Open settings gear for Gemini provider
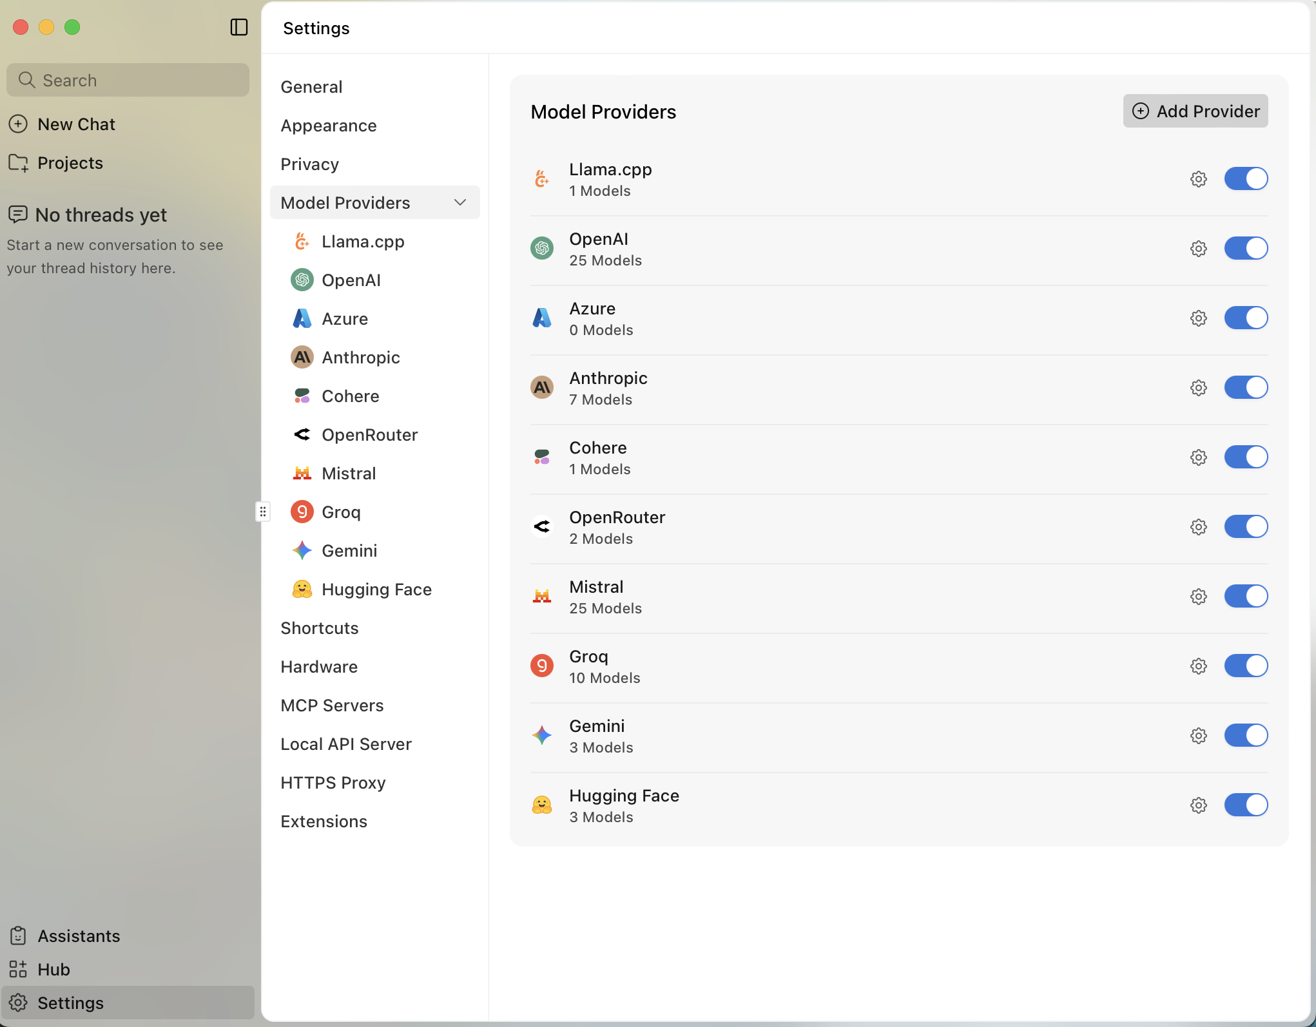Image resolution: width=1316 pixels, height=1027 pixels. [x=1198, y=736]
